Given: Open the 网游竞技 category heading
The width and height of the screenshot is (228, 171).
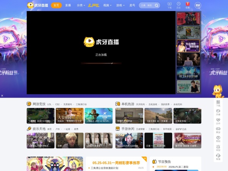Looking at the screenshot, I should coord(39,104).
